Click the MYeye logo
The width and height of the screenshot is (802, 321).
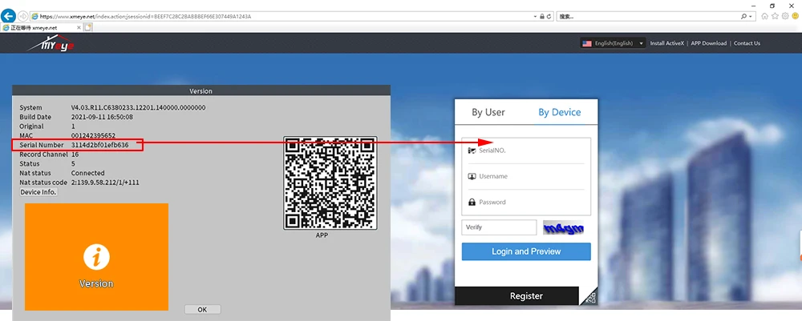pos(51,44)
